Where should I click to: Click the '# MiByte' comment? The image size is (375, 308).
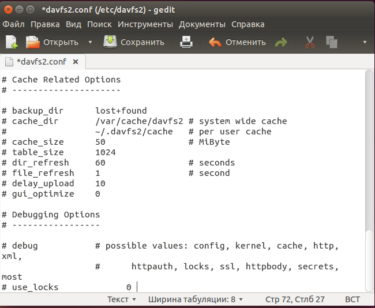tap(209, 142)
